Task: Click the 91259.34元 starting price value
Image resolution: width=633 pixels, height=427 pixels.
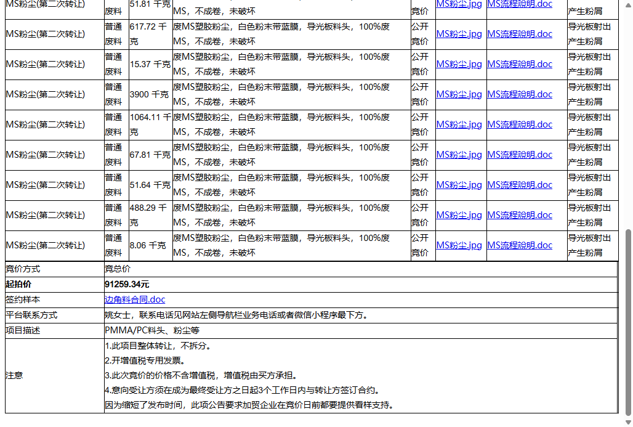Action: pos(127,285)
